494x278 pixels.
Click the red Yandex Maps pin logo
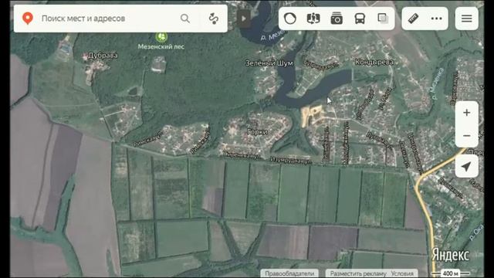coord(28,19)
